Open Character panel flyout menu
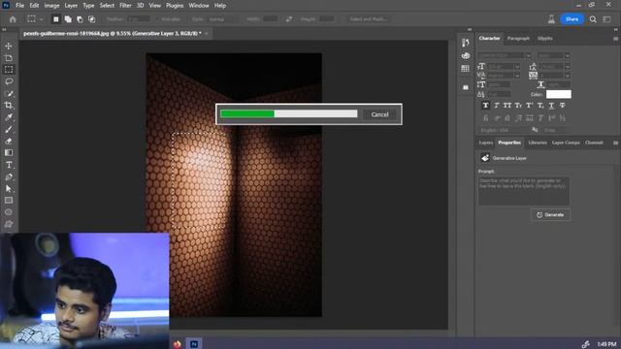 point(615,39)
